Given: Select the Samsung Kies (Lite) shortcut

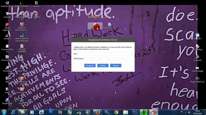Looking at the screenshot, I should pos(22,81).
